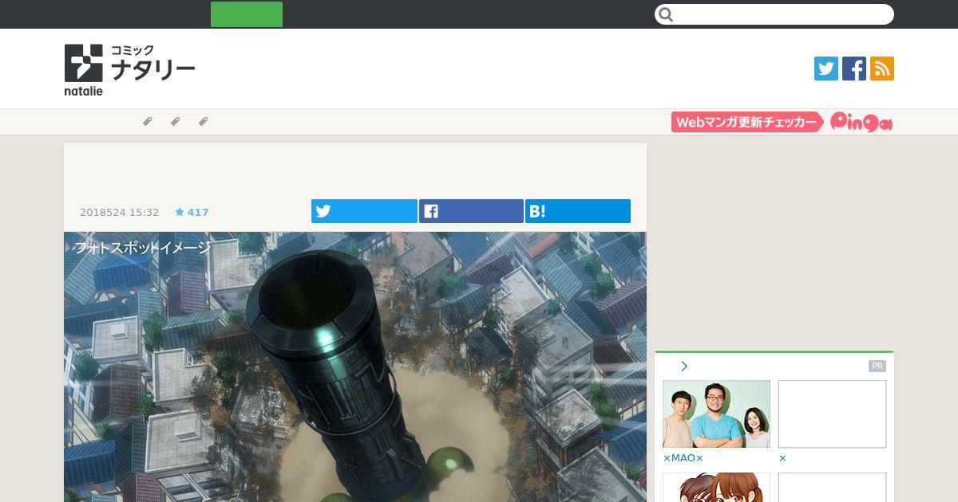
Task: Open blank thumbnail beside the three-people photo
Action: coord(832,414)
